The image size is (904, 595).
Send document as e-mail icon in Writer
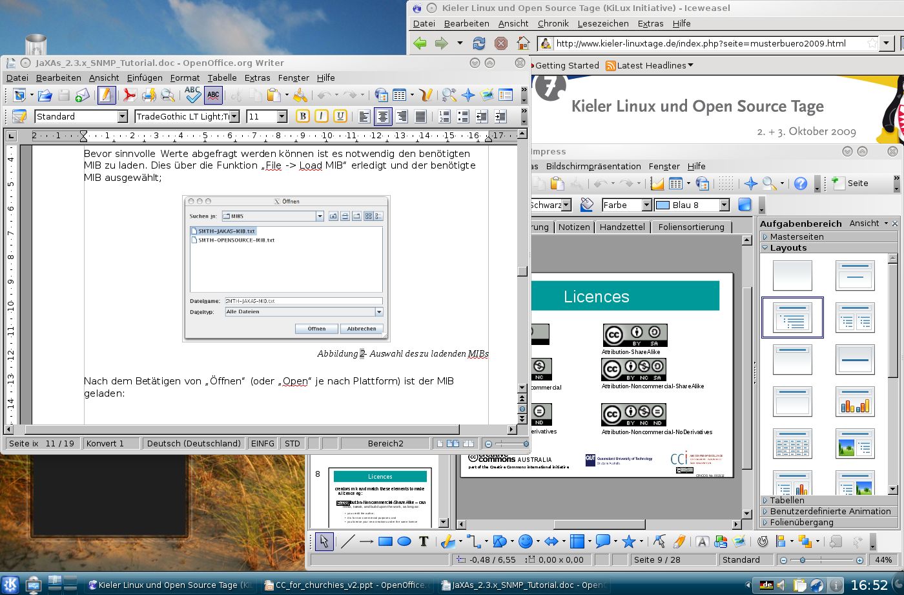pos(83,96)
